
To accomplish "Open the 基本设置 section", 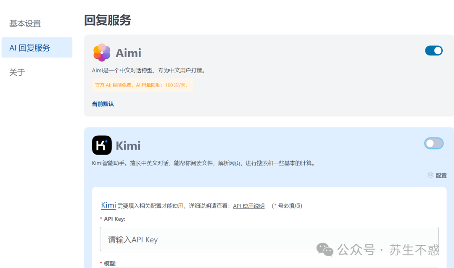I will coord(25,24).
